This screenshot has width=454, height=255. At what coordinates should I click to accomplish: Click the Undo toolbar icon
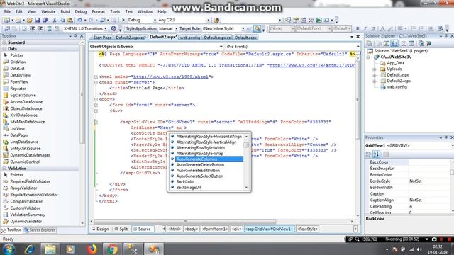(79, 20)
